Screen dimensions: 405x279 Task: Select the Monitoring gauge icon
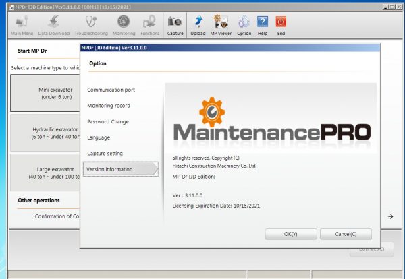pyautogui.click(x=124, y=25)
